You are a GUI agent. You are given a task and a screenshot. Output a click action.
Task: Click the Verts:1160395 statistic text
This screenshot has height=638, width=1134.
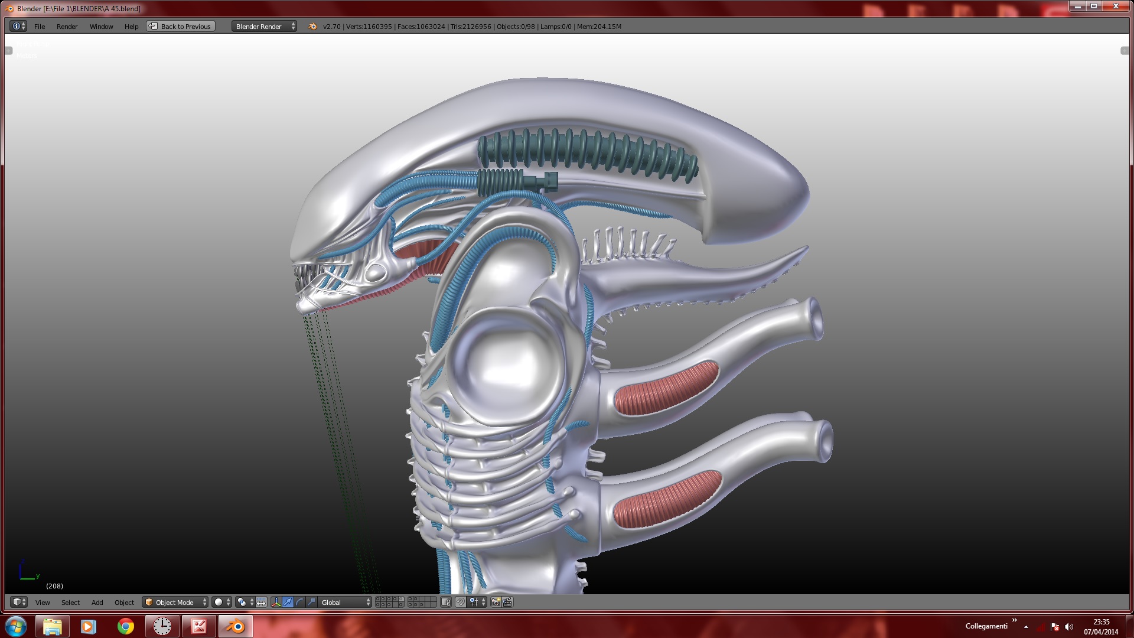tap(369, 27)
